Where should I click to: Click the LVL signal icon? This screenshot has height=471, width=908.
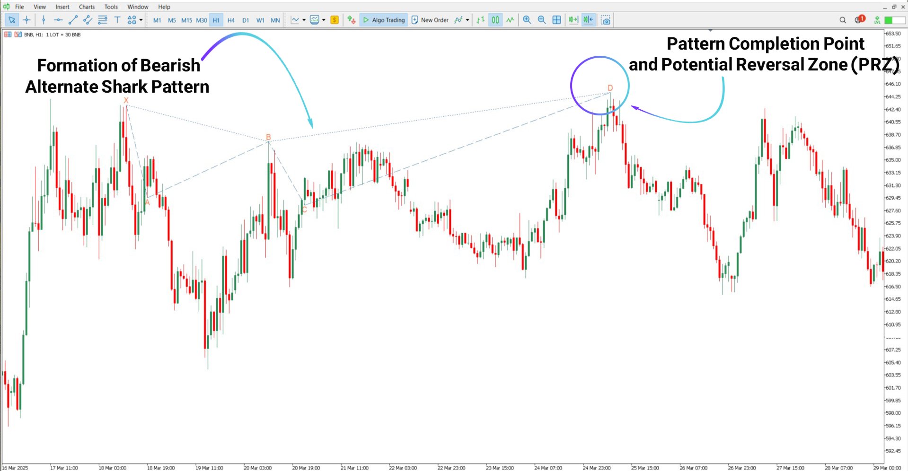pyautogui.click(x=877, y=20)
